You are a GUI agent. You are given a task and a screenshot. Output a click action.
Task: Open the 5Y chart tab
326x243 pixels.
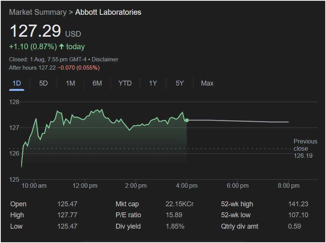coord(179,83)
